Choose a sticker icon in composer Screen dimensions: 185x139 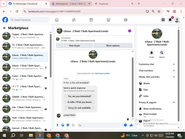(x=68, y=125)
